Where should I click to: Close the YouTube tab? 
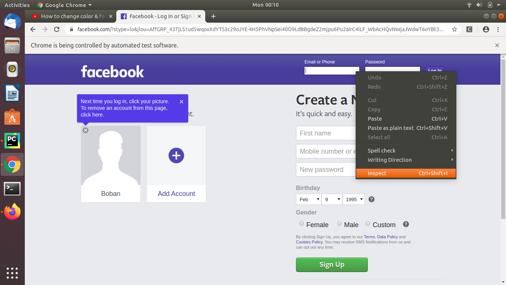tap(110, 16)
